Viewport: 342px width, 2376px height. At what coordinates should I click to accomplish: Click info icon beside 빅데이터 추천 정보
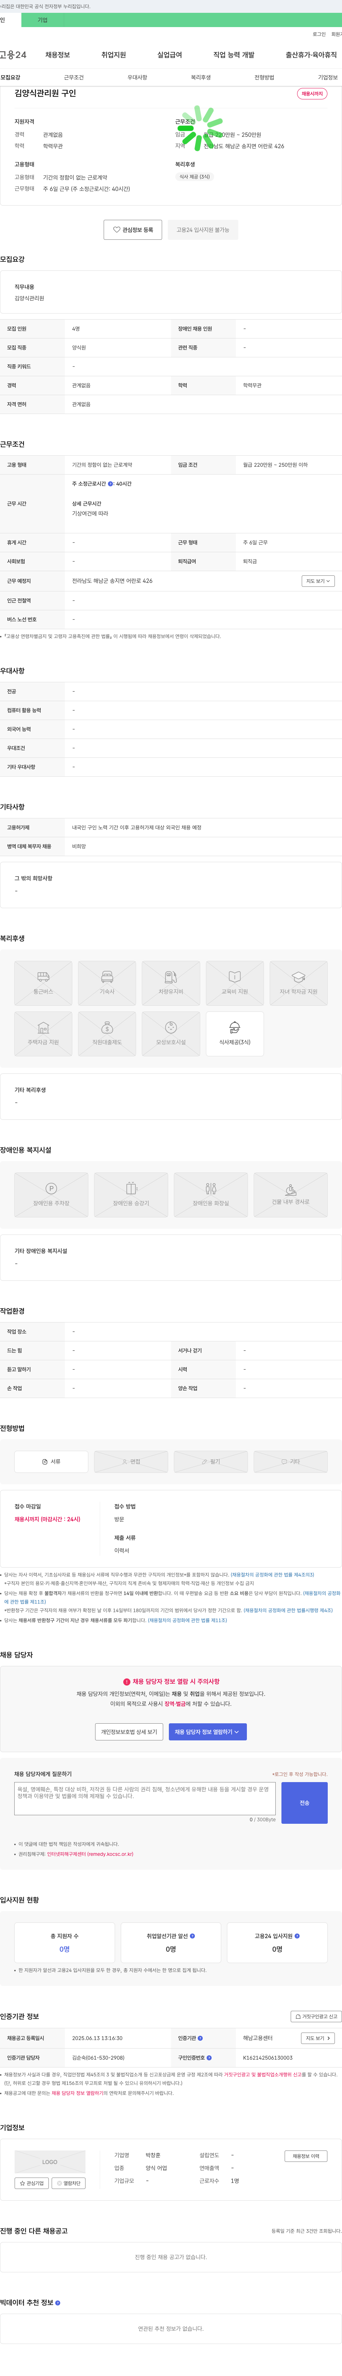[x=57, y=2302]
